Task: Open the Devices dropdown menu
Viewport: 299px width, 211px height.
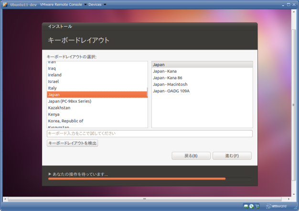Action: tap(97, 4)
